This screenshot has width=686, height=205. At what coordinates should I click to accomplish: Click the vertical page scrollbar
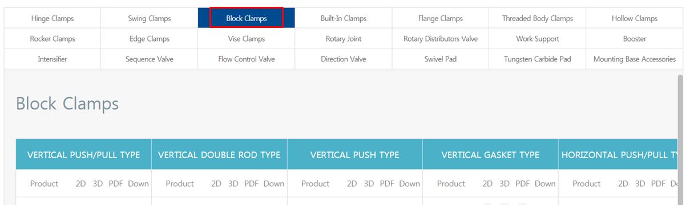[x=680, y=137]
